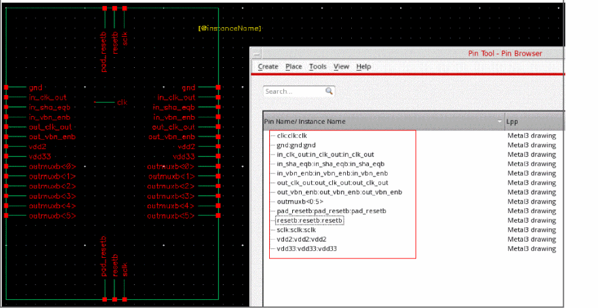Open the View menu

click(x=341, y=67)
